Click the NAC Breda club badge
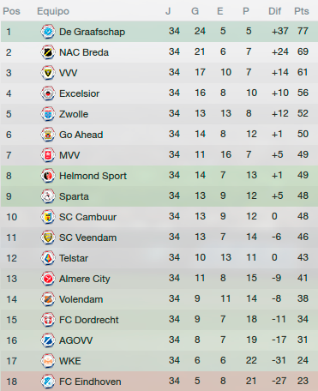Viewport: 318px width, 391px height. pyautogui.click(x=48, y=52)
